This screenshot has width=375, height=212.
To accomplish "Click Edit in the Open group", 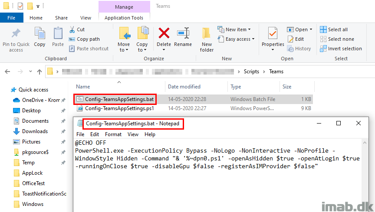I will tap(296, 39).
